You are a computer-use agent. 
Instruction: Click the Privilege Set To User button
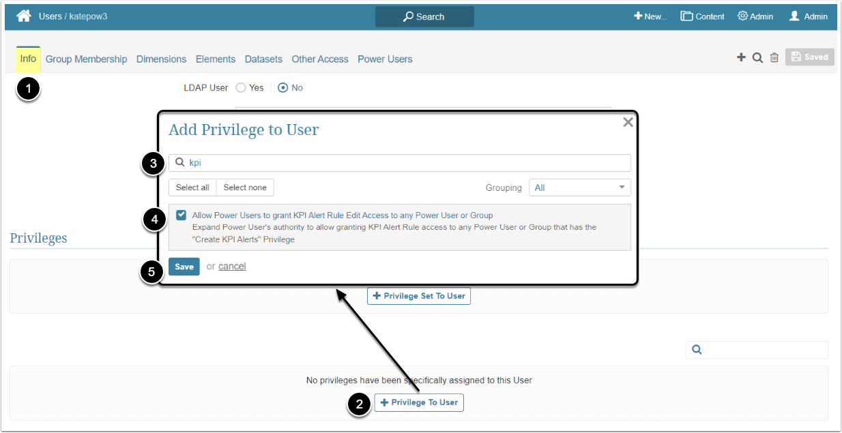(419, 296)
